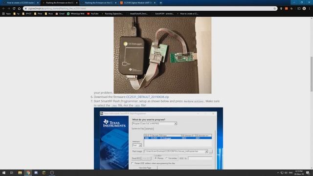The width and height of the screenshot is (313, 176).
Task: Click the round taskbar icon after the box app
Action: click(x=52, y=173)
